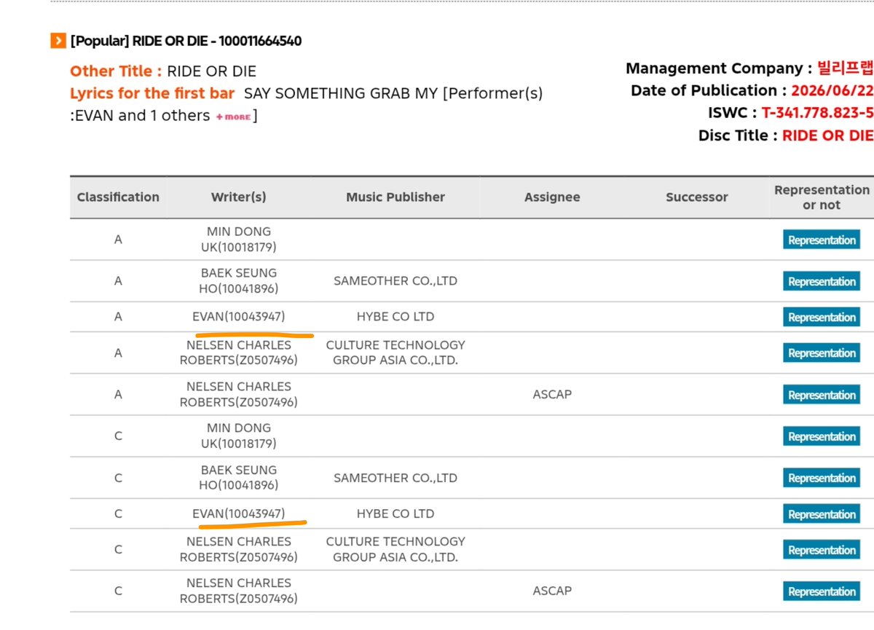Select the Representation or not column header
874x630 pixels.
(x=822, y=197)
